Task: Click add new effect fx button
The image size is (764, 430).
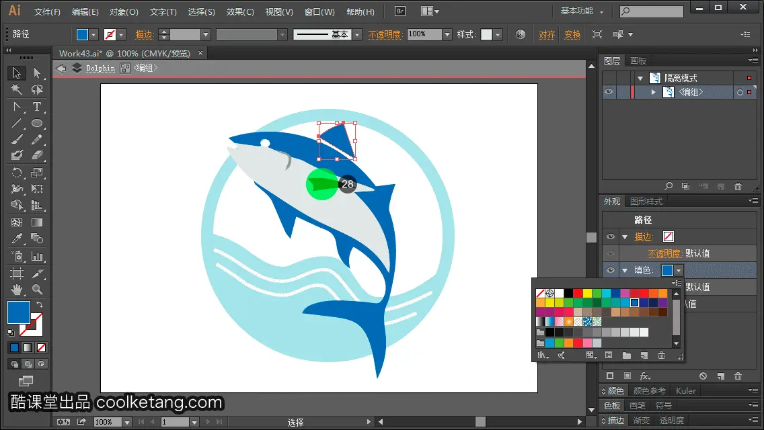Action: click(645, 376)
